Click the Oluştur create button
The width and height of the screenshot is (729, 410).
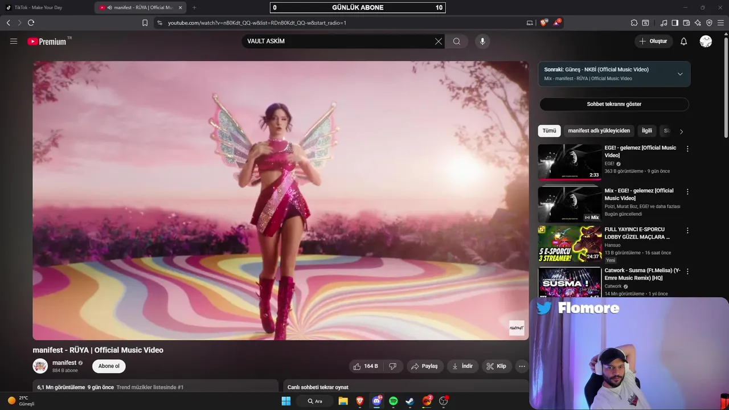[x=653, y=42]
